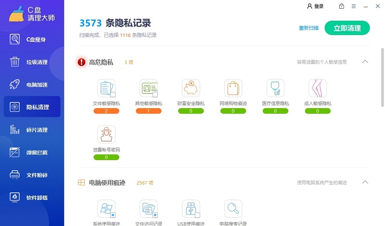385x226 pixels.
Task: Go to 文件粉碎 in the sidebar
Action: 32,175
